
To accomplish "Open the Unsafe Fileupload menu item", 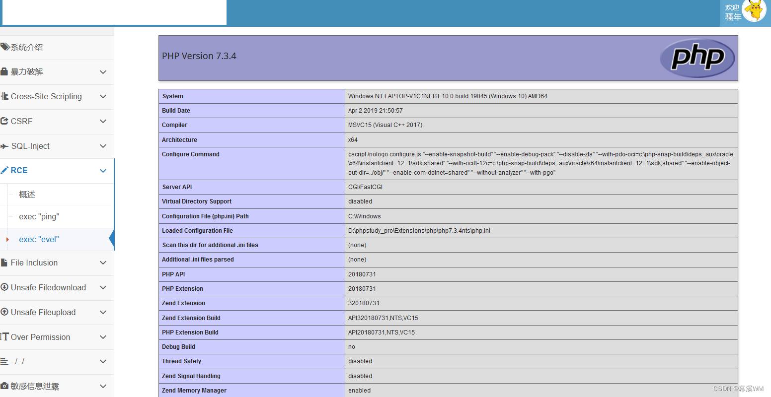I will pos(57,312).
